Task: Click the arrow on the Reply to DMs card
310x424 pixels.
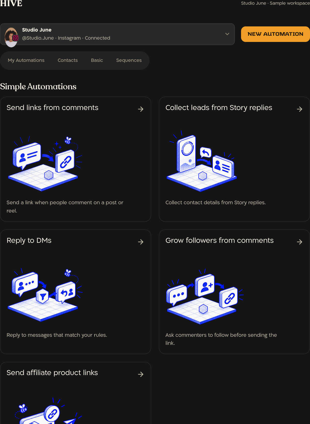Action: click(141, 242)
